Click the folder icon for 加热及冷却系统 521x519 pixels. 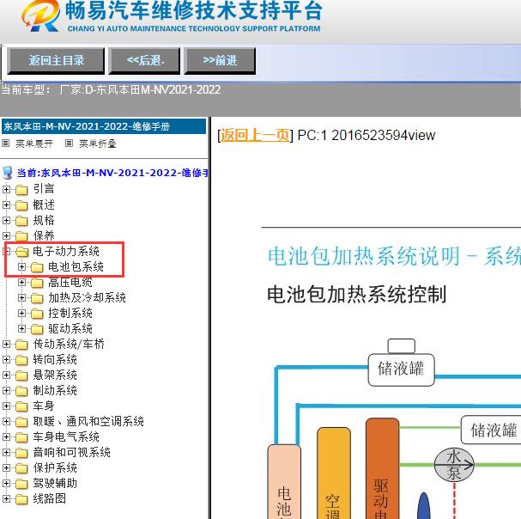(x=37, y=298)
